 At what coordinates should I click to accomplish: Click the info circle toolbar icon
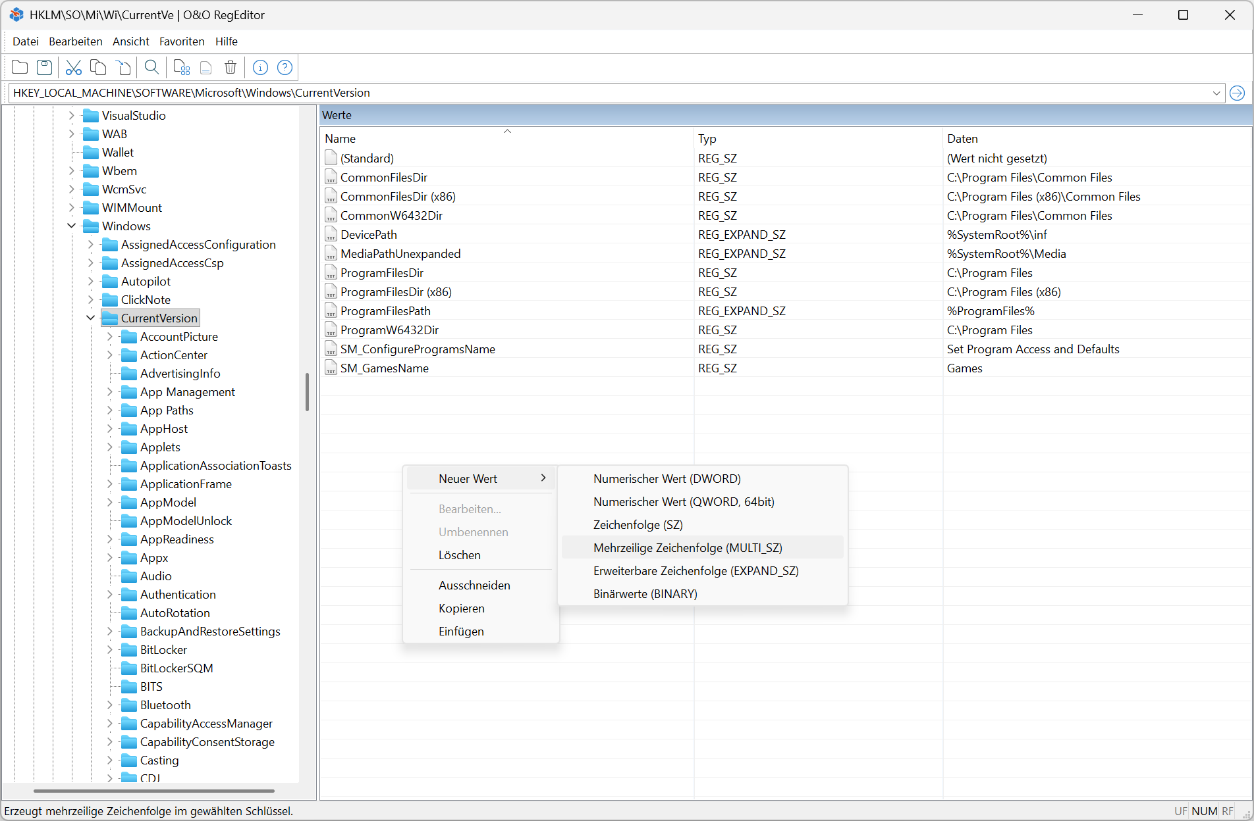[x=260, y=67]
